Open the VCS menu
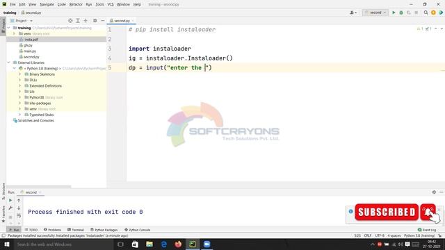This screenshot has height=250, width=445. point(111,4)
